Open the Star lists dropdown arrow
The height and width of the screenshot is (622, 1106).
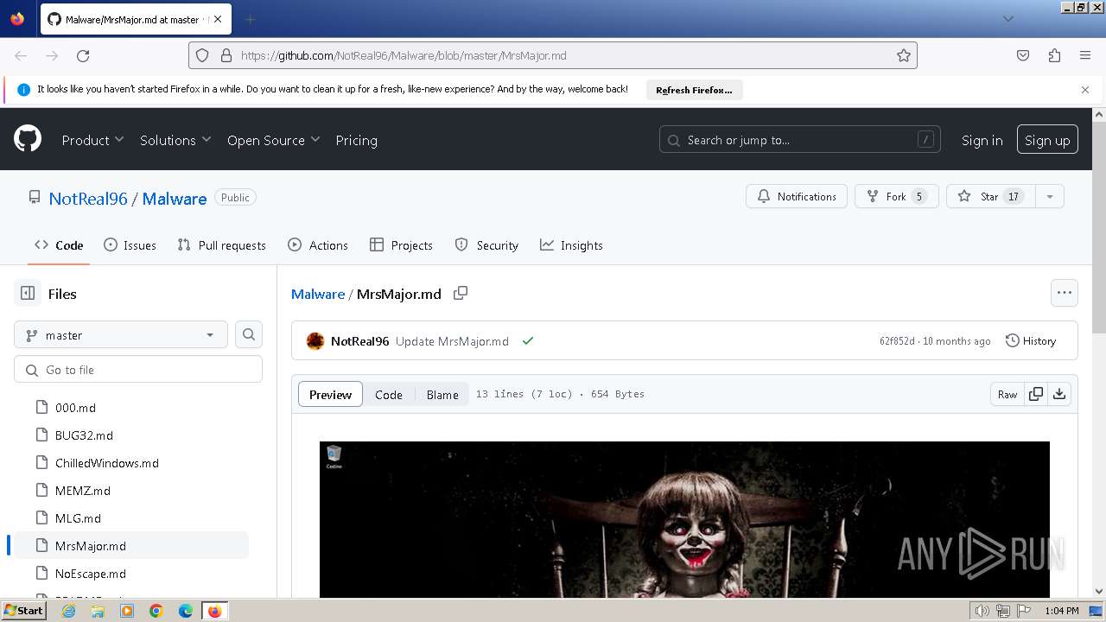point(1050,197)
